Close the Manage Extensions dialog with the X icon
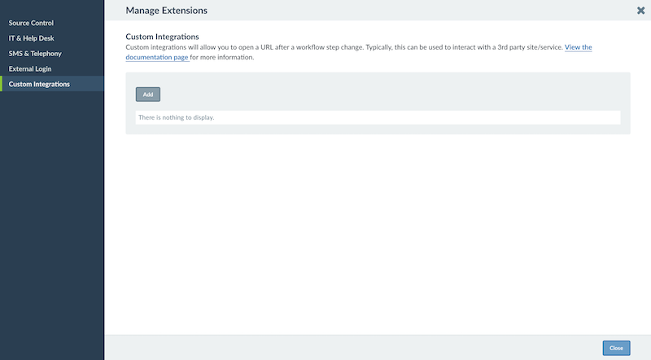 pos(640,11)
